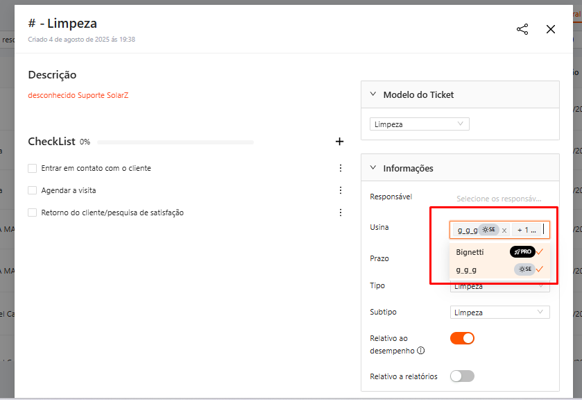Disable the 'Relativo ao desempenho' toggle
582x400 pixels.
tap(462, 338)
